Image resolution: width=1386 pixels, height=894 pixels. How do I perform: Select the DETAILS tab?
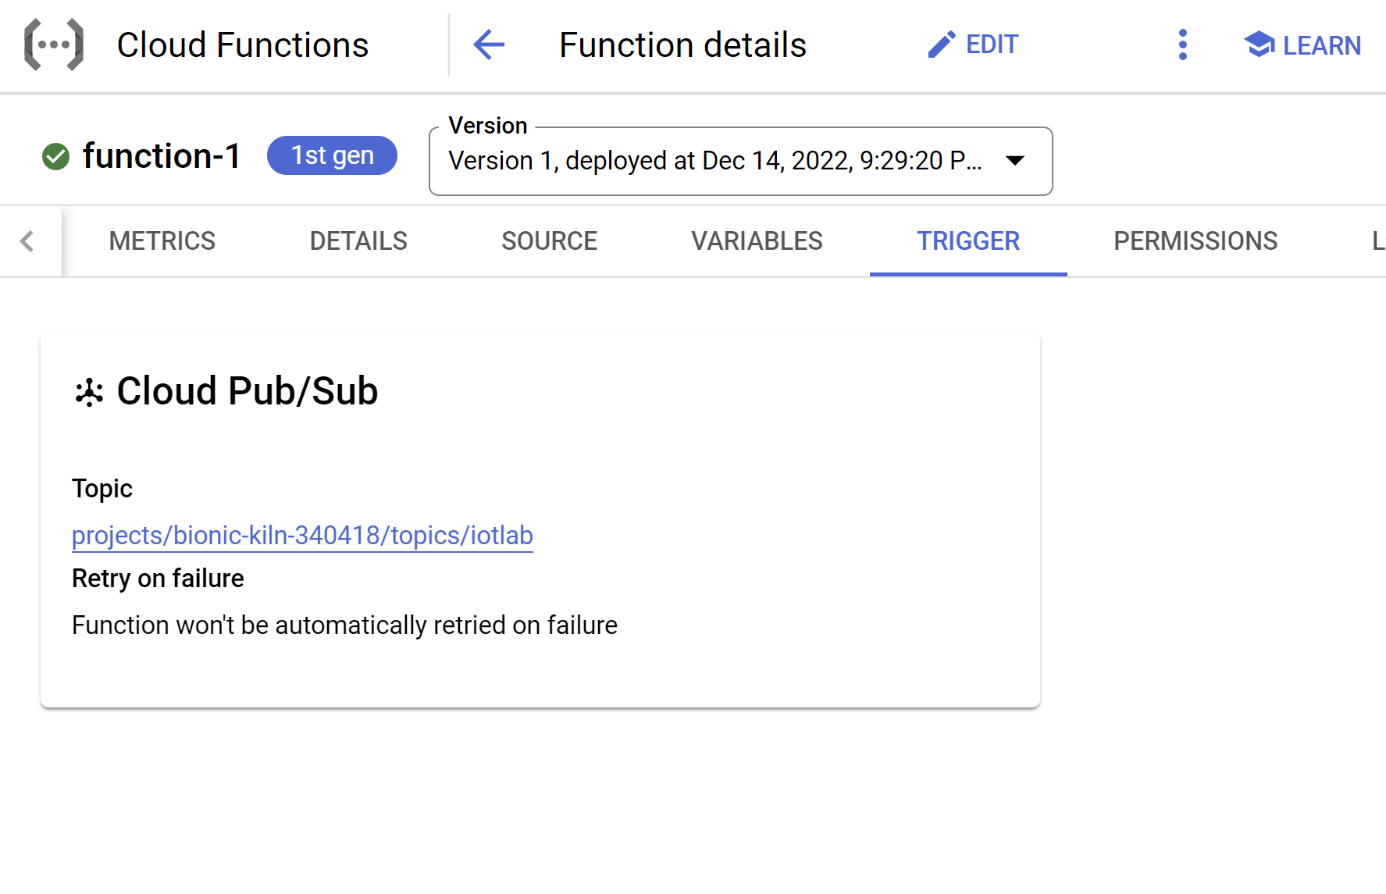click(x=358, y=241)
